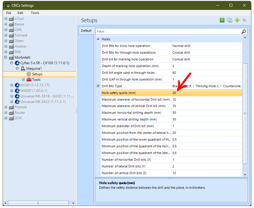Click Drill GAP in through hole operation row
The width and height of the screenshot is (254, 208).
point(172,79)
